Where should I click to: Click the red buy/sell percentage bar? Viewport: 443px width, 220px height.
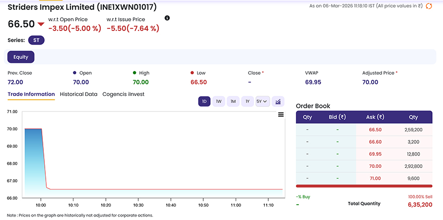364,186
